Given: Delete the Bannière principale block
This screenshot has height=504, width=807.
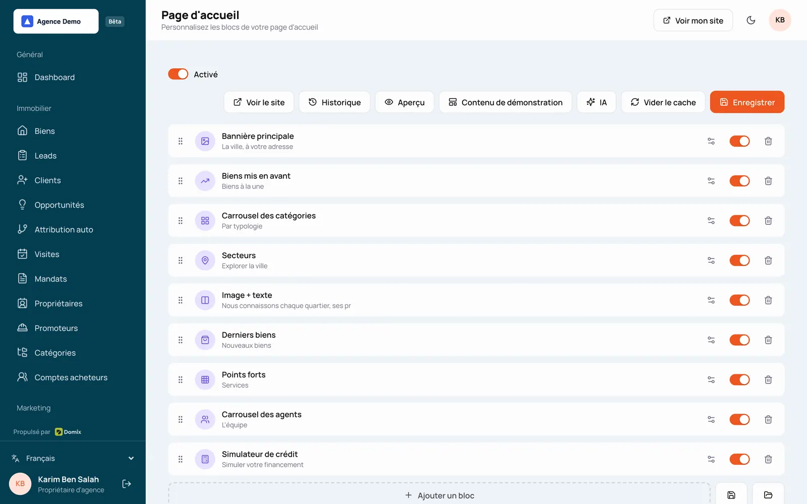Looking at the screenshot, I should pos(768,141).
